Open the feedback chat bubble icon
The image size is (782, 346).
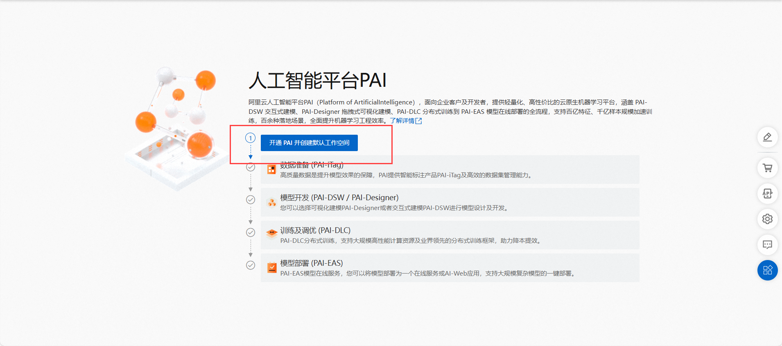click(767, 244)
